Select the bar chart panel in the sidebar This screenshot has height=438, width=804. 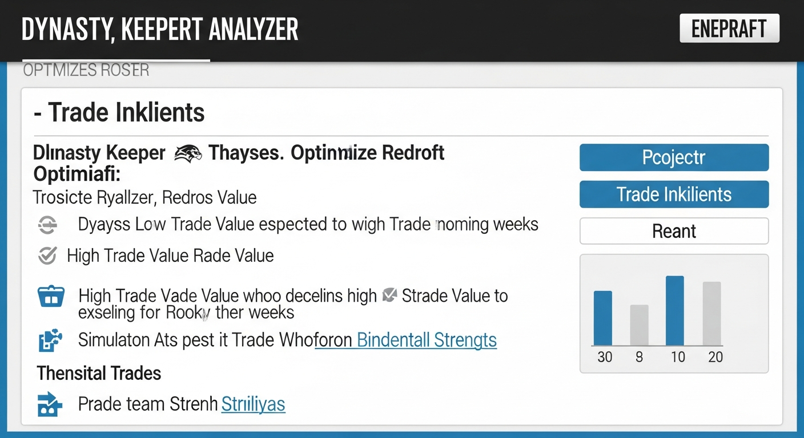(x=674, y=314)
